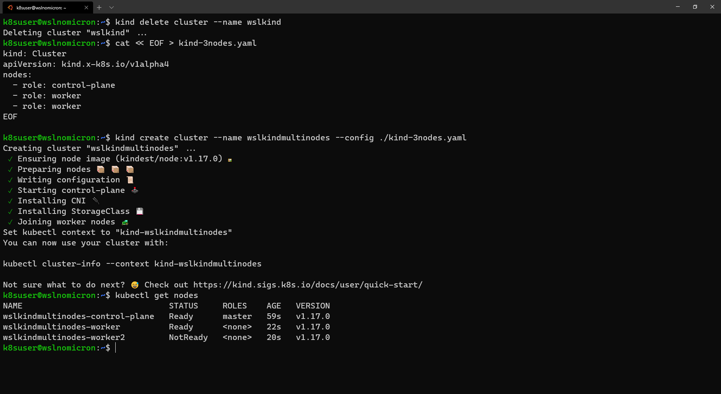Select the winking emoji in the quick-start line

tap(135, 285)
